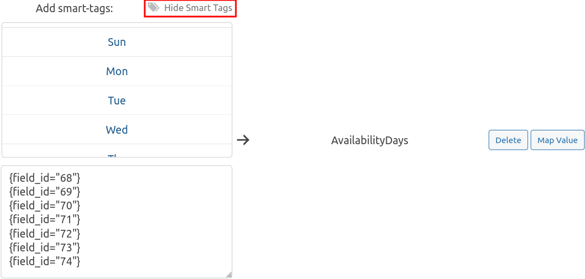585x279 pixels.
Task: Click the field_id="71" text line
Action: click(45, 219)
